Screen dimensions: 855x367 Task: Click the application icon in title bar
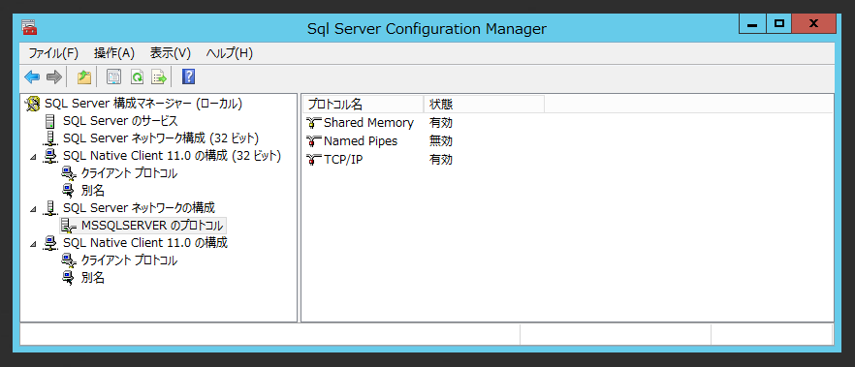tap(29, 28)
